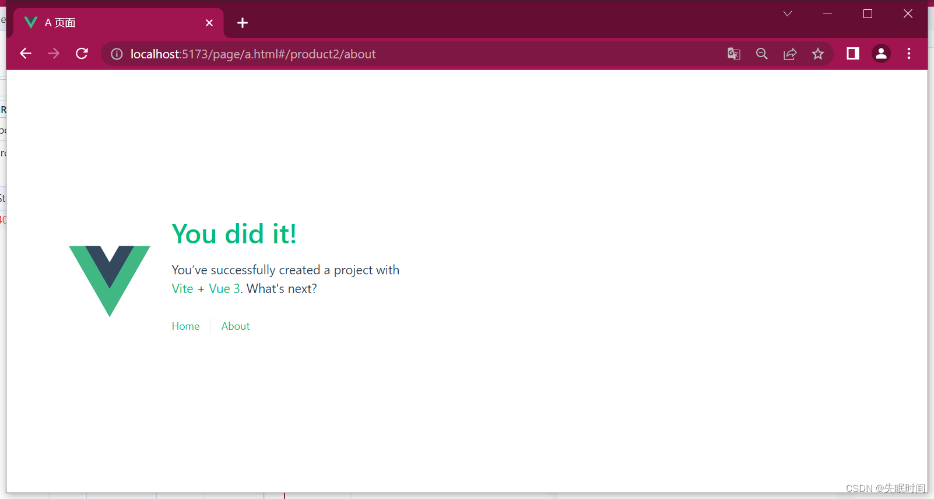Toggle the browser side panel

(x=852, y=54)
